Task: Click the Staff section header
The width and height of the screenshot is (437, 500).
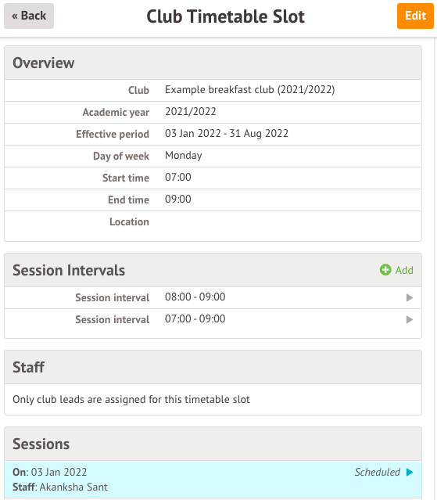Action: click(213, 367)
